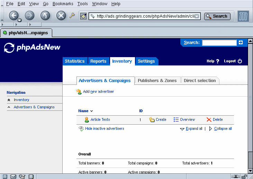The width and height of the screenshot is (253, 179).
Task: Click the browser Search button
Action: click(x=217, y=16)
